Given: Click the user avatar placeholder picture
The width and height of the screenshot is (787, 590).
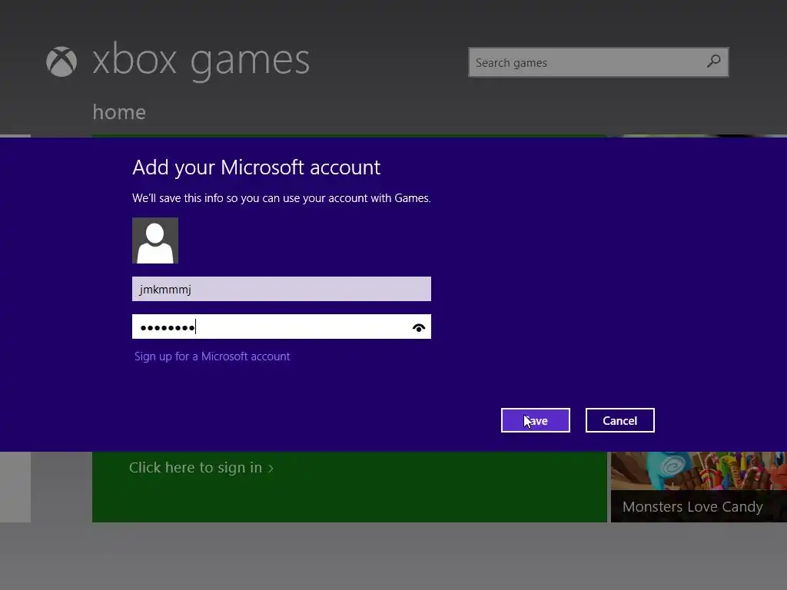Looking at the screenshot, I should point(155,240).
